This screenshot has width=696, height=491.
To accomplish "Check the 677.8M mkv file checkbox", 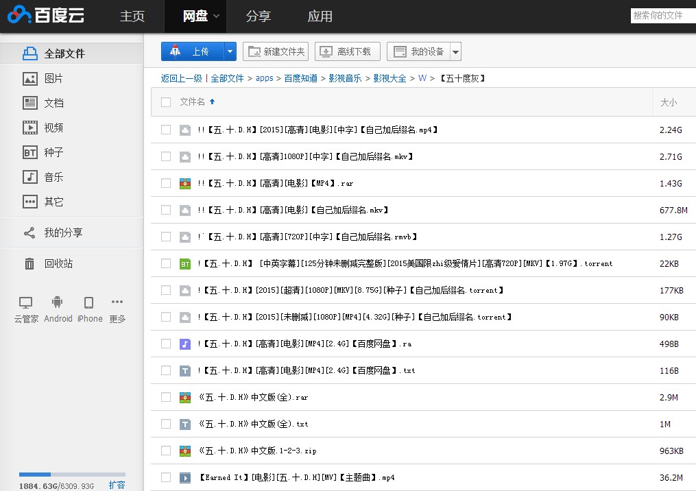I will coord(166,210).
